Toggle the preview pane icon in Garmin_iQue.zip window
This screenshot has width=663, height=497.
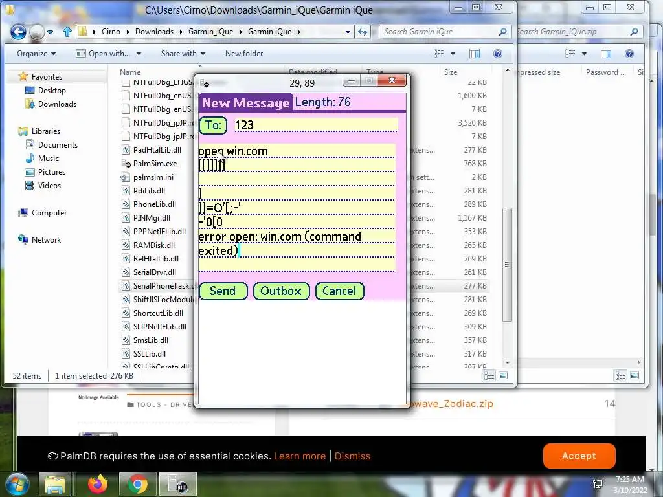[x=606, y=54]
